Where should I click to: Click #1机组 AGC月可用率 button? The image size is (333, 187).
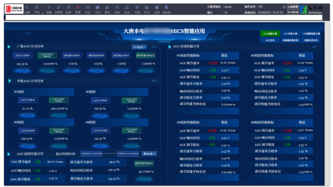pyautogui.click(x=28, y=100)
